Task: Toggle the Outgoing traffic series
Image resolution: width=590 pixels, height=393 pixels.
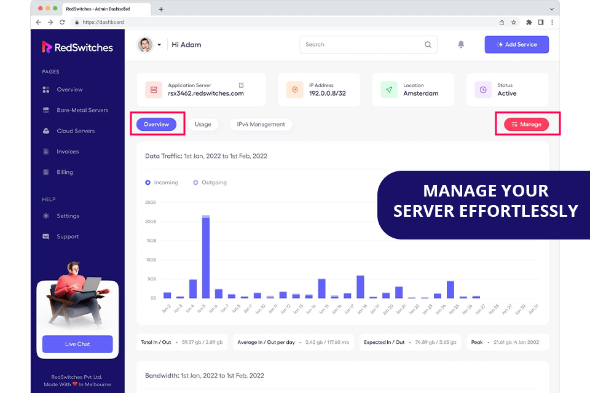Action: 210,182
